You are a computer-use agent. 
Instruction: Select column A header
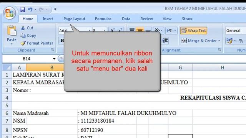[19, 67]
